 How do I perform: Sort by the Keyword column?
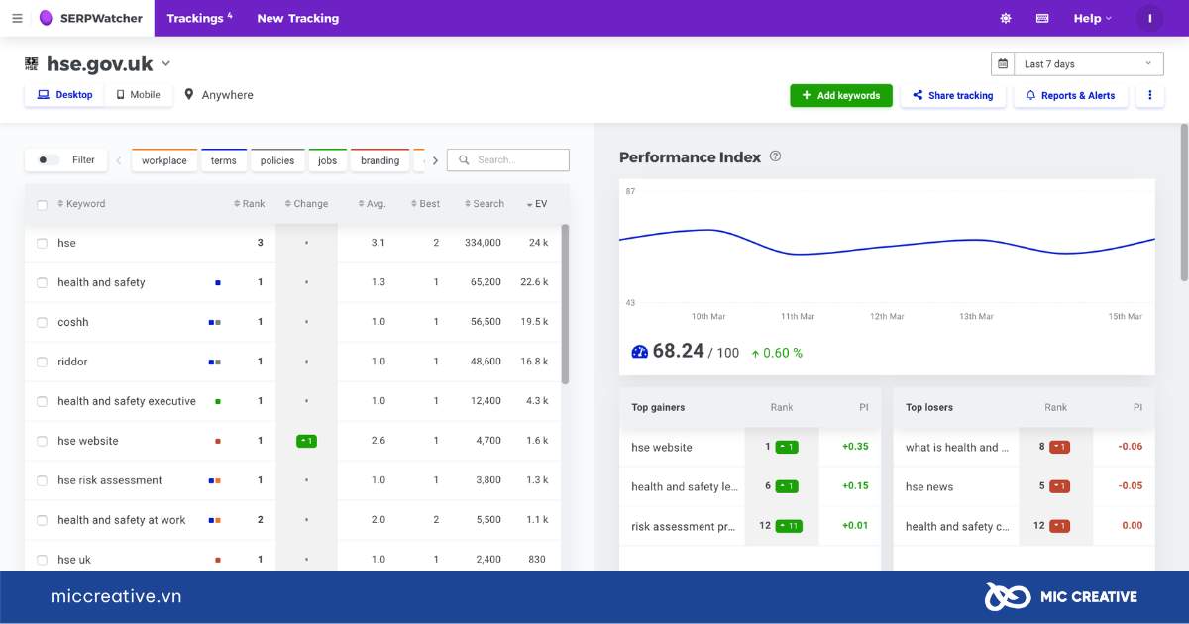pos(81,204)
